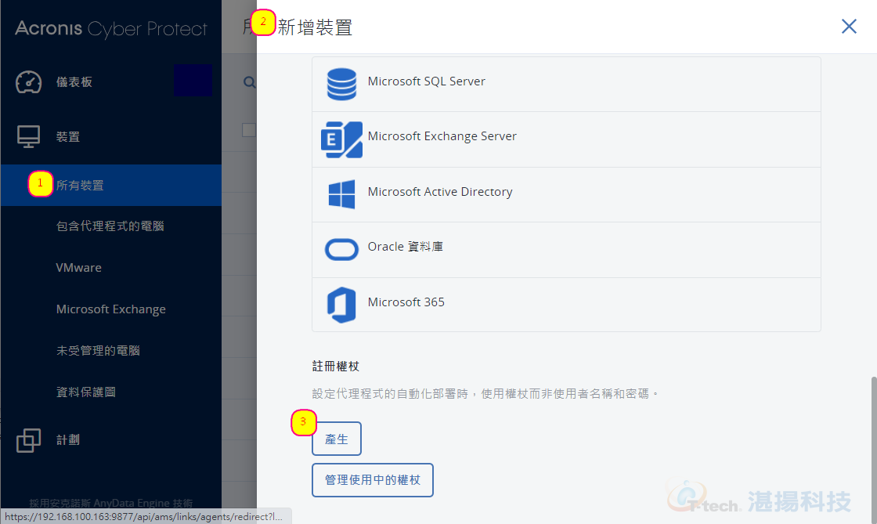
Task: Choose Microsoft SQL Server device type
Action: coord(566,84)
